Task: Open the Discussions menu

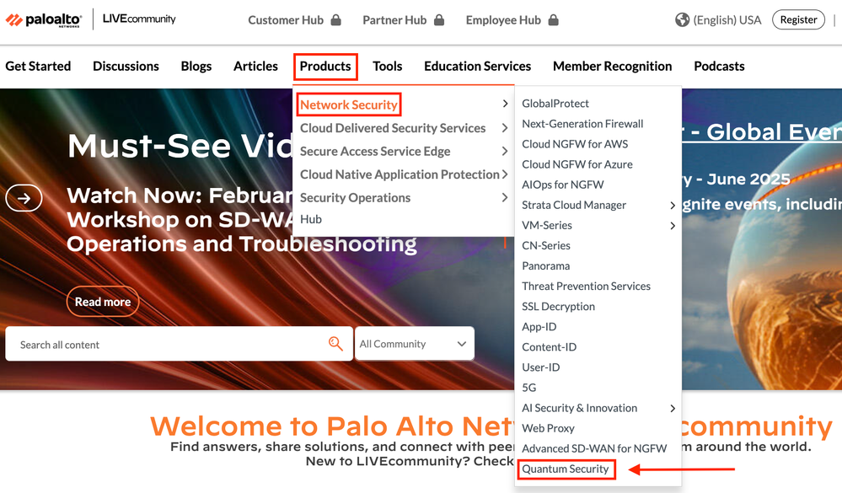Action: (x=126, y=66)
